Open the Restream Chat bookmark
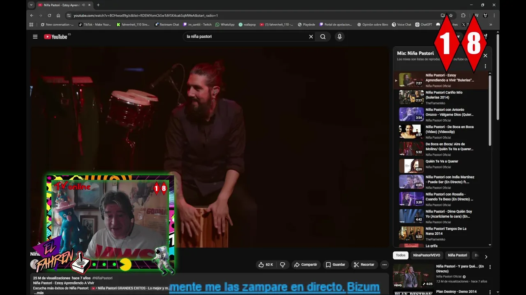The width and height of the screenshot is (526, 295). click(x=167, y=25)
